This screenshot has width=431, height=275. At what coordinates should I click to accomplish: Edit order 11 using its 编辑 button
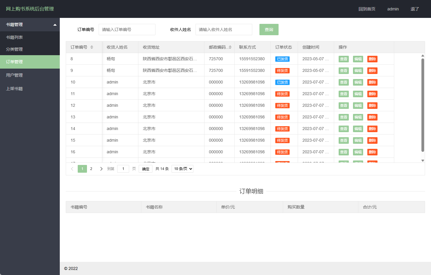[358, 94]
